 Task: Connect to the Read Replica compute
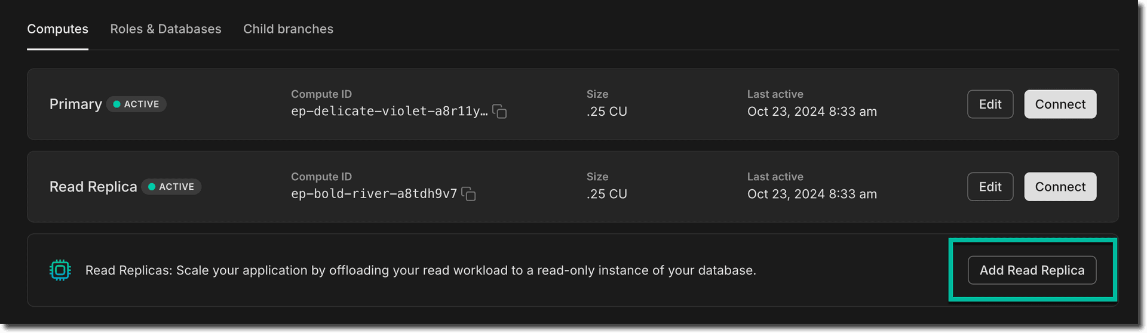click(1060, 187)
